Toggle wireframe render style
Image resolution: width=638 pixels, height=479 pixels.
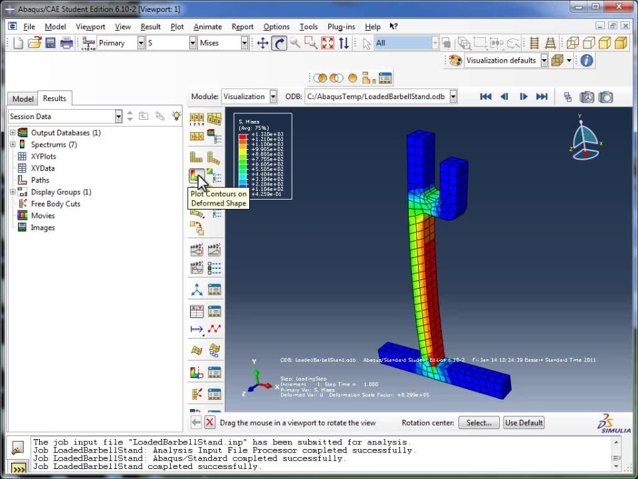572,43
